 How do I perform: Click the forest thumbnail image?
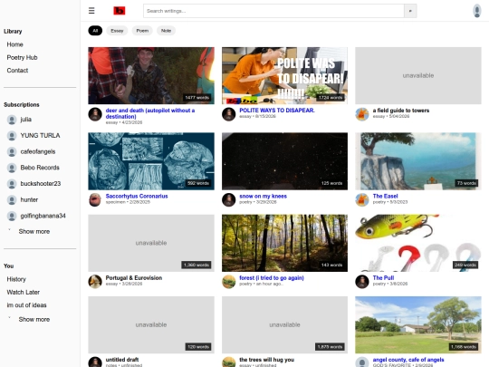(x=284, y=243)
